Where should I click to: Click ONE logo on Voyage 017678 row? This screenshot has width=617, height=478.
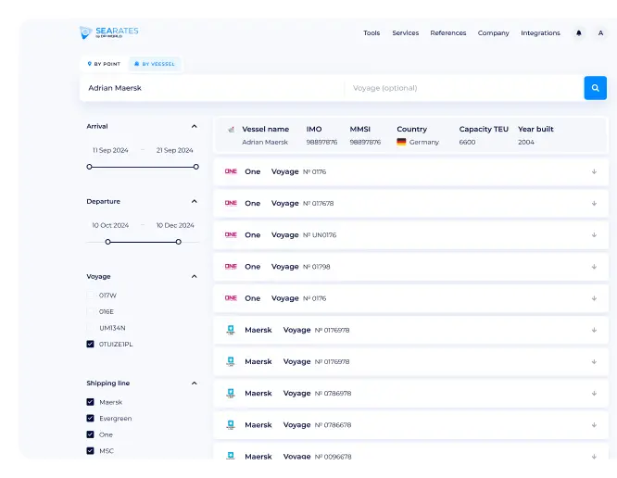231,203
